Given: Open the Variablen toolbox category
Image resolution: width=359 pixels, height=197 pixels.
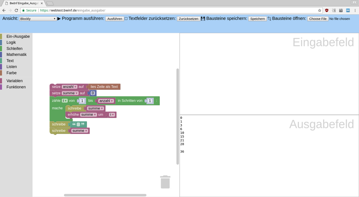Looking at the screenshot, I should pos(14,81).
